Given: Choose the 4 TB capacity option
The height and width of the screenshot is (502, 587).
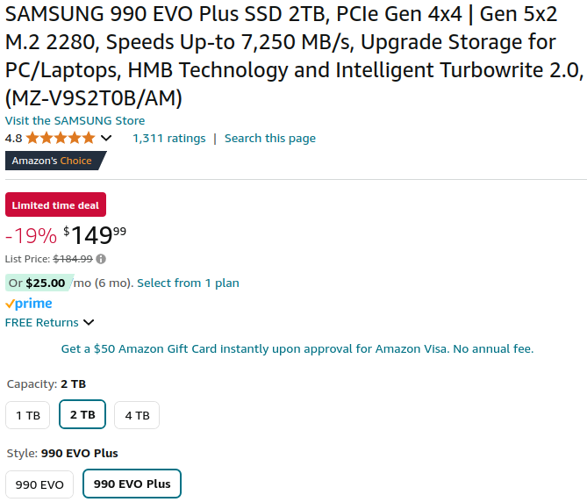Looking at the screenshot, I should coord(137,415).
